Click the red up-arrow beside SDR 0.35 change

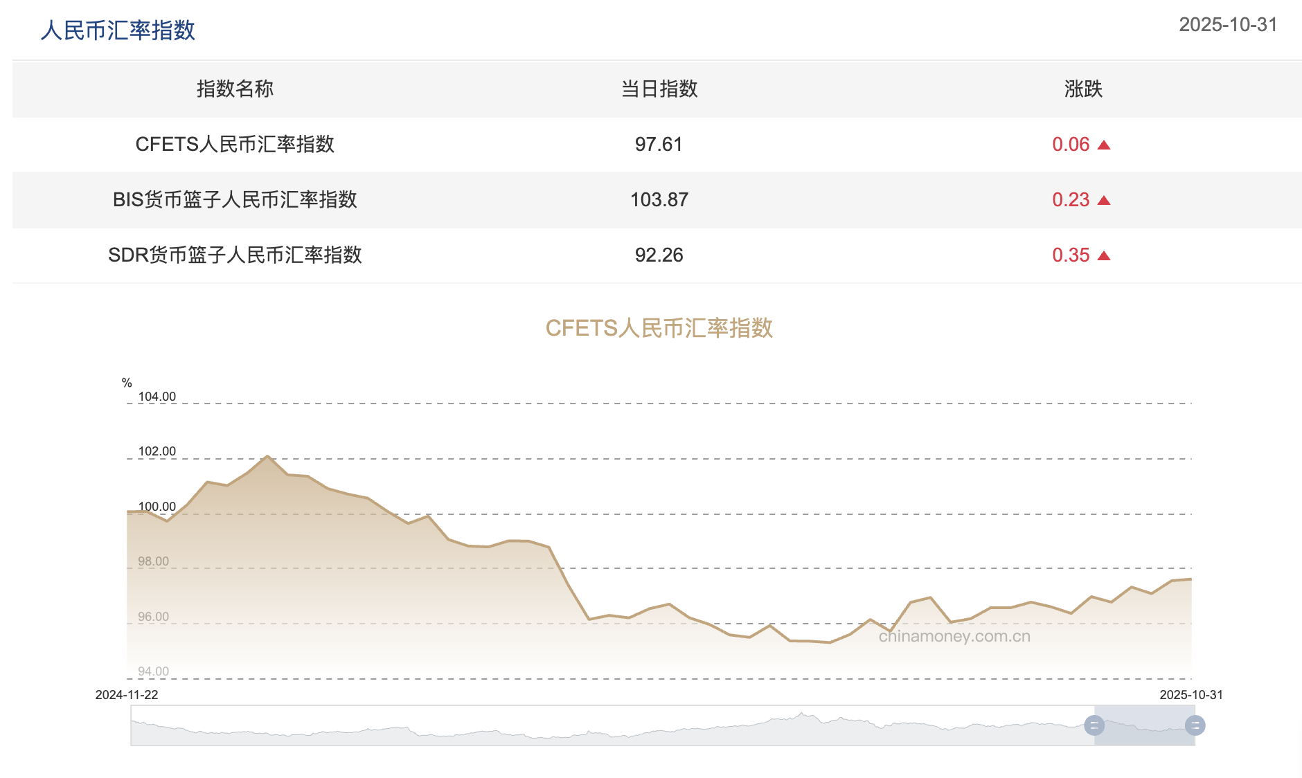click(1104, 255)
